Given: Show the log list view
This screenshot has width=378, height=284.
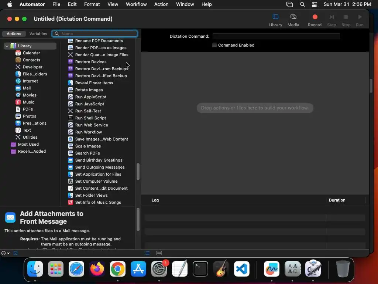Looking at the screenshot, I should pyautogui.click(x=147, y=253).
